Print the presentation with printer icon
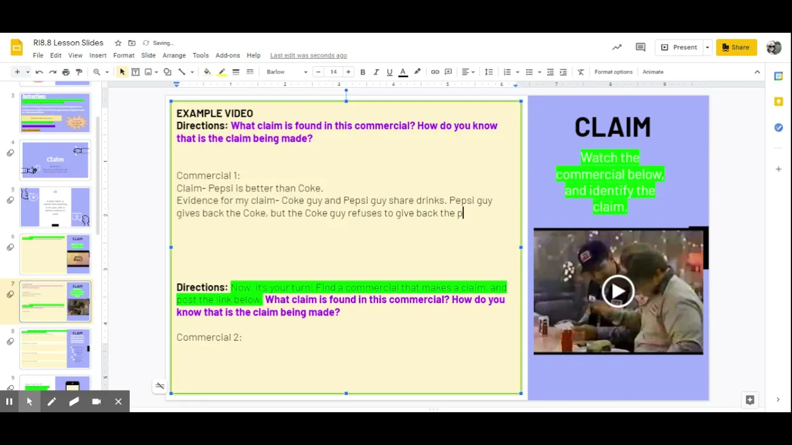792x445 pixels. pos(66,72)
